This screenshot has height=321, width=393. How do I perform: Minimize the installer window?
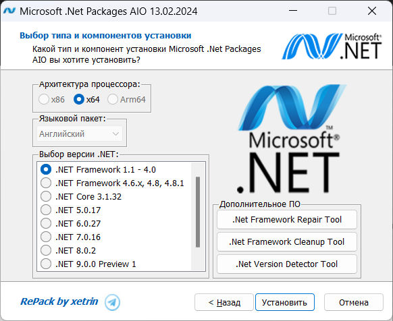[x=293, y=11]
